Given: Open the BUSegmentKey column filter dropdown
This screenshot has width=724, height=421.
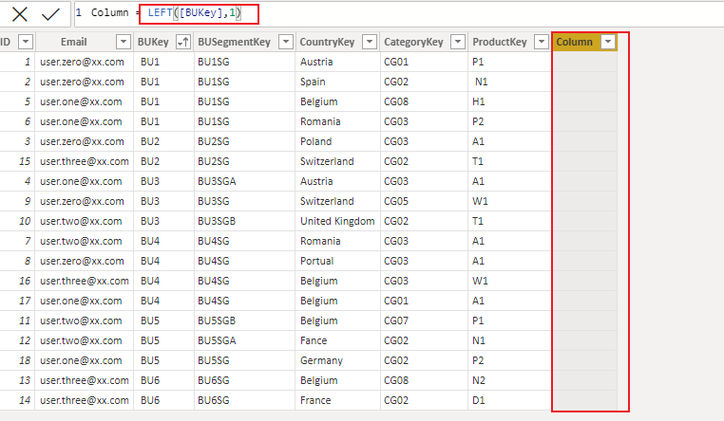Looking at the screenshot, I should (x=286, y=42).
